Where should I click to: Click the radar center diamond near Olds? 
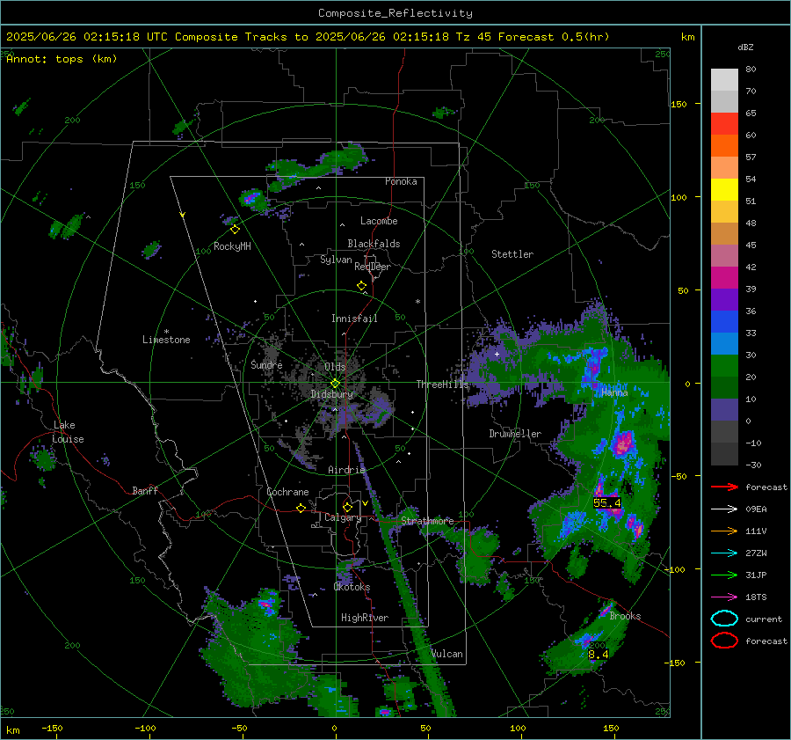[335, 384]
